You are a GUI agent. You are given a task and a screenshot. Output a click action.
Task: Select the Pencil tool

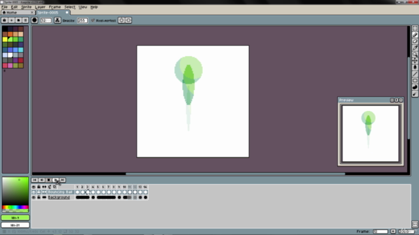(x=414, y=35)
